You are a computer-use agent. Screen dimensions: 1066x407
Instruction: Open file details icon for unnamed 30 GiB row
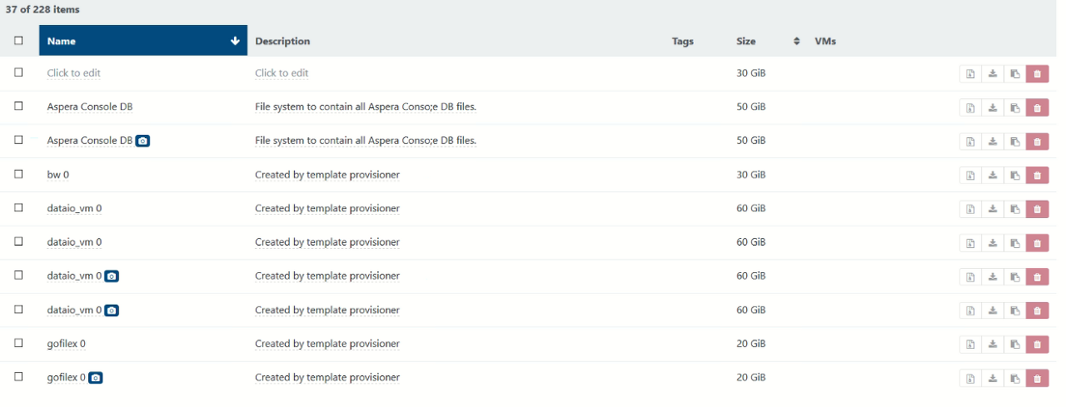(970, 74)
